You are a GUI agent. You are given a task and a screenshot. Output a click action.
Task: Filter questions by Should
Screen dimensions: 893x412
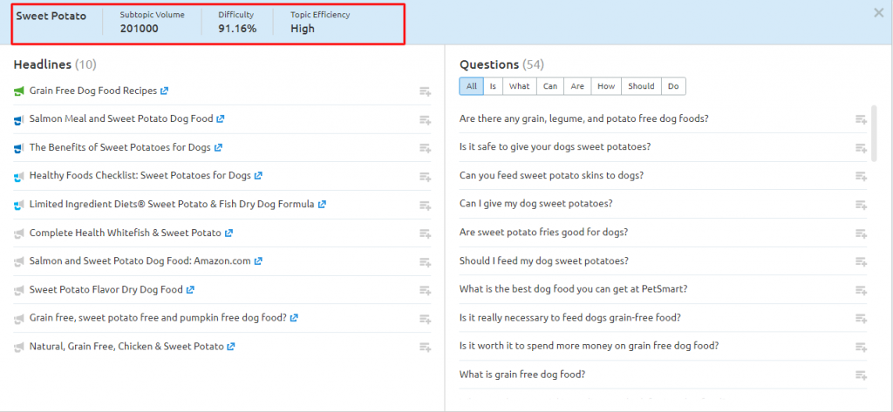tap(641, 86)
